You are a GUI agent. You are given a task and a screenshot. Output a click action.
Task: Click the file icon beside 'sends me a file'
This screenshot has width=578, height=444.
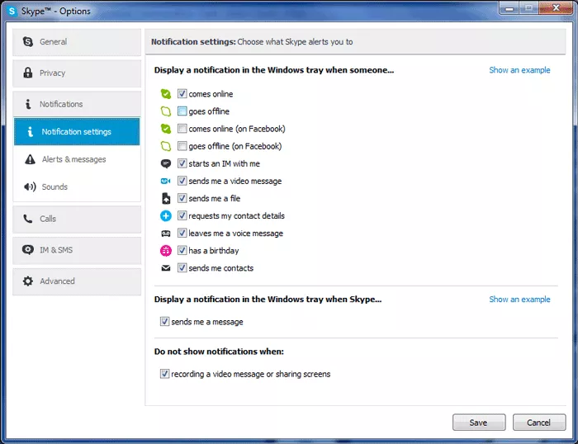(166, 198)
